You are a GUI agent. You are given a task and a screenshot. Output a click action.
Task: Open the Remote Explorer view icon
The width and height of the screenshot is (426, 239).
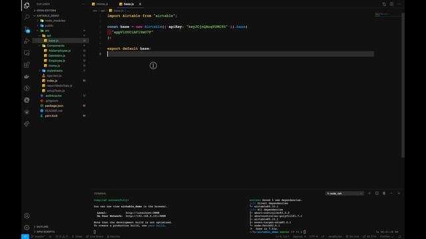(27, 53)
